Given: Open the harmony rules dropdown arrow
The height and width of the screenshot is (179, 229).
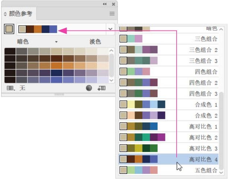Looking at the screenshot, I should point(110,29).
